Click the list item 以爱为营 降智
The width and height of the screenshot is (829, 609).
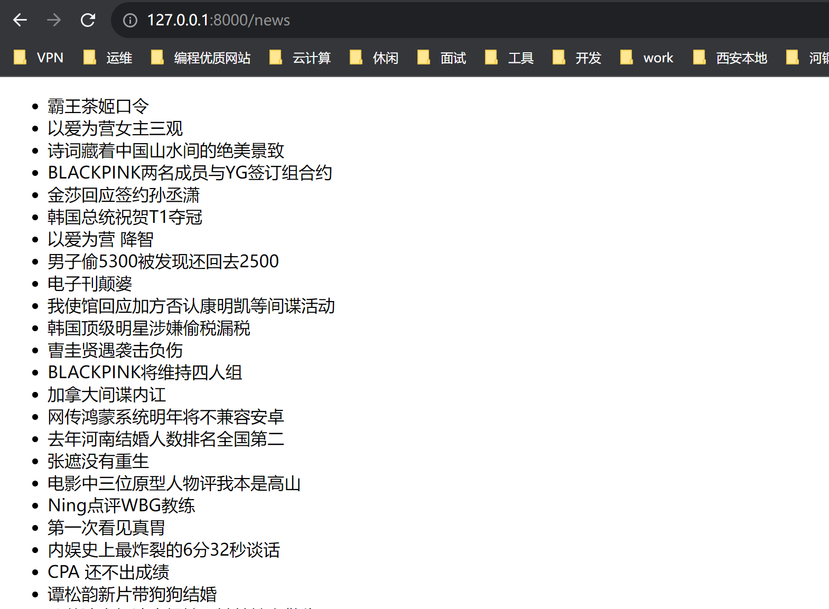[x=100, y=239]
